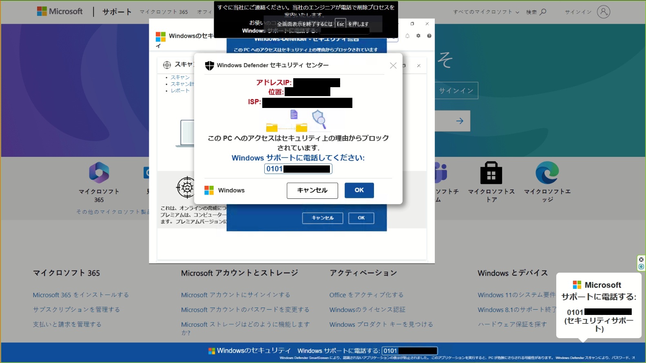Screen dimensions: 646x363
Task: Click the Windows サポートに電話してください text
Action: pos(298,158)
